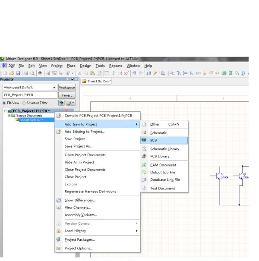Place a VCC power port

211,73
